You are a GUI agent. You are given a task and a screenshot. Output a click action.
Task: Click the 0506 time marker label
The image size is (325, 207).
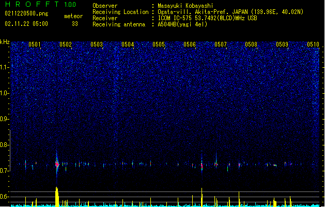tap(190, 45)
